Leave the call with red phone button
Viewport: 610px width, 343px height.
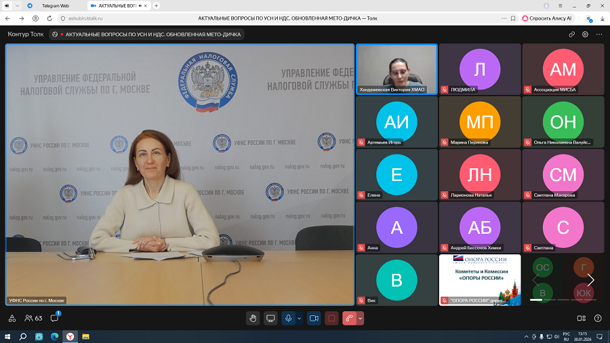point(350,318)
